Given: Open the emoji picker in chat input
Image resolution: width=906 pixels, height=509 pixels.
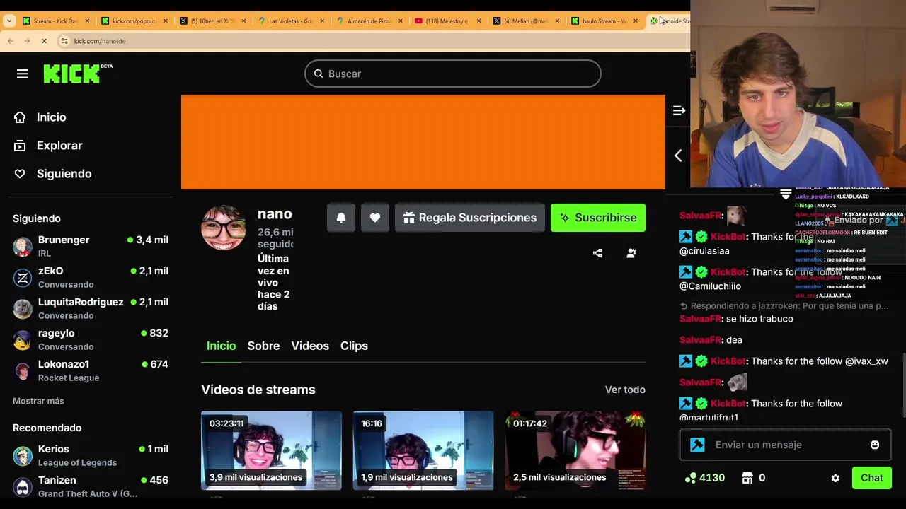Looking at the screenshot, I should [875, 445].
